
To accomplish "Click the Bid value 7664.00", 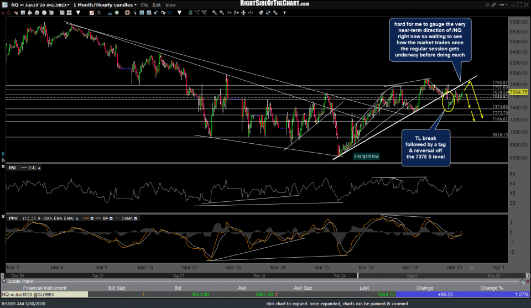I will click(200, 295).
